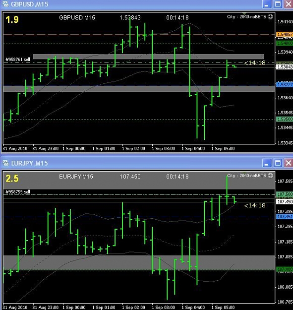Click 'City - 2040-noBETS' text in EURJPY chart
Screen dimensions: 293x310
pos(246,176)
